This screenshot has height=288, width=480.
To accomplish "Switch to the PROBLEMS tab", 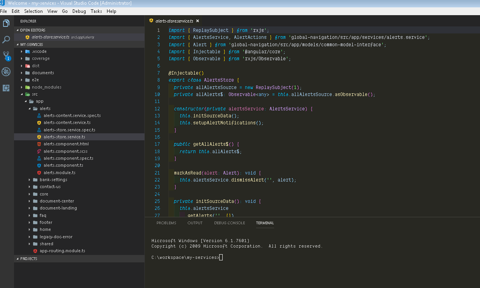I will pyautogui.click(x=166, y=223).
